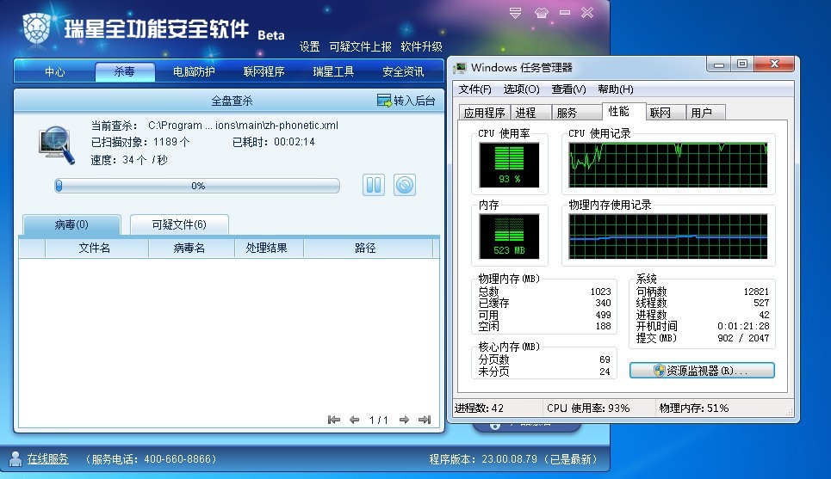Image resolution: width=831 pixels, height=479 pixels.
Task: Click 服务电话 400-660-8866 text
Action: (151, 459)
